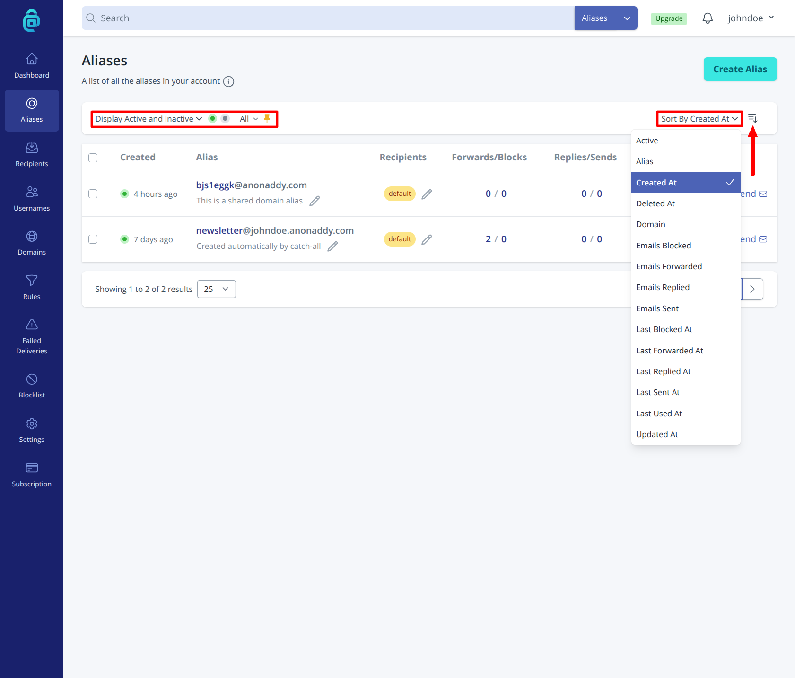Image resolution: width=795 pixels, height=678 pixels.
Task: Open Domains in the sidebar
Action: pyautogui.click(x=32, y=243)
